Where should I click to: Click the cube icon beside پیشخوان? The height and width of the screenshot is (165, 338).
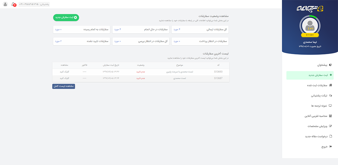[331, 65]
